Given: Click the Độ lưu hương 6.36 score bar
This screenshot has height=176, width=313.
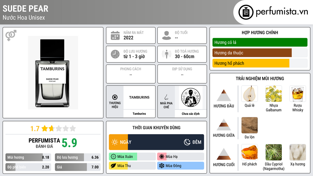Looking at the screenshot, I should [78, 157].
